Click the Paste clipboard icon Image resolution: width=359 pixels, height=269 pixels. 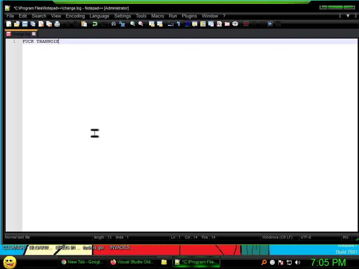[x=84, y=24]
